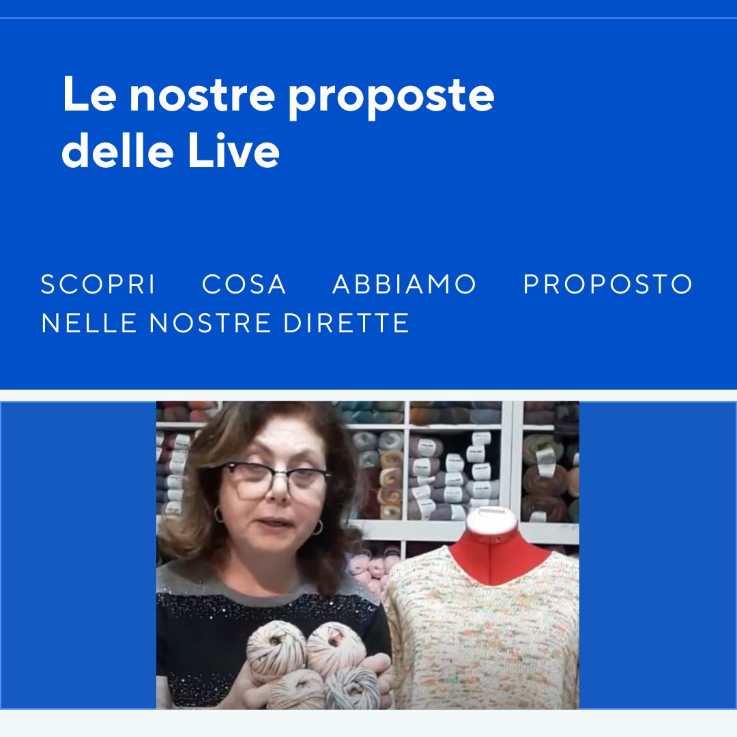737x737 pixels.
Task: Click the white strip below the video
Action: click(x=369, y=723)
